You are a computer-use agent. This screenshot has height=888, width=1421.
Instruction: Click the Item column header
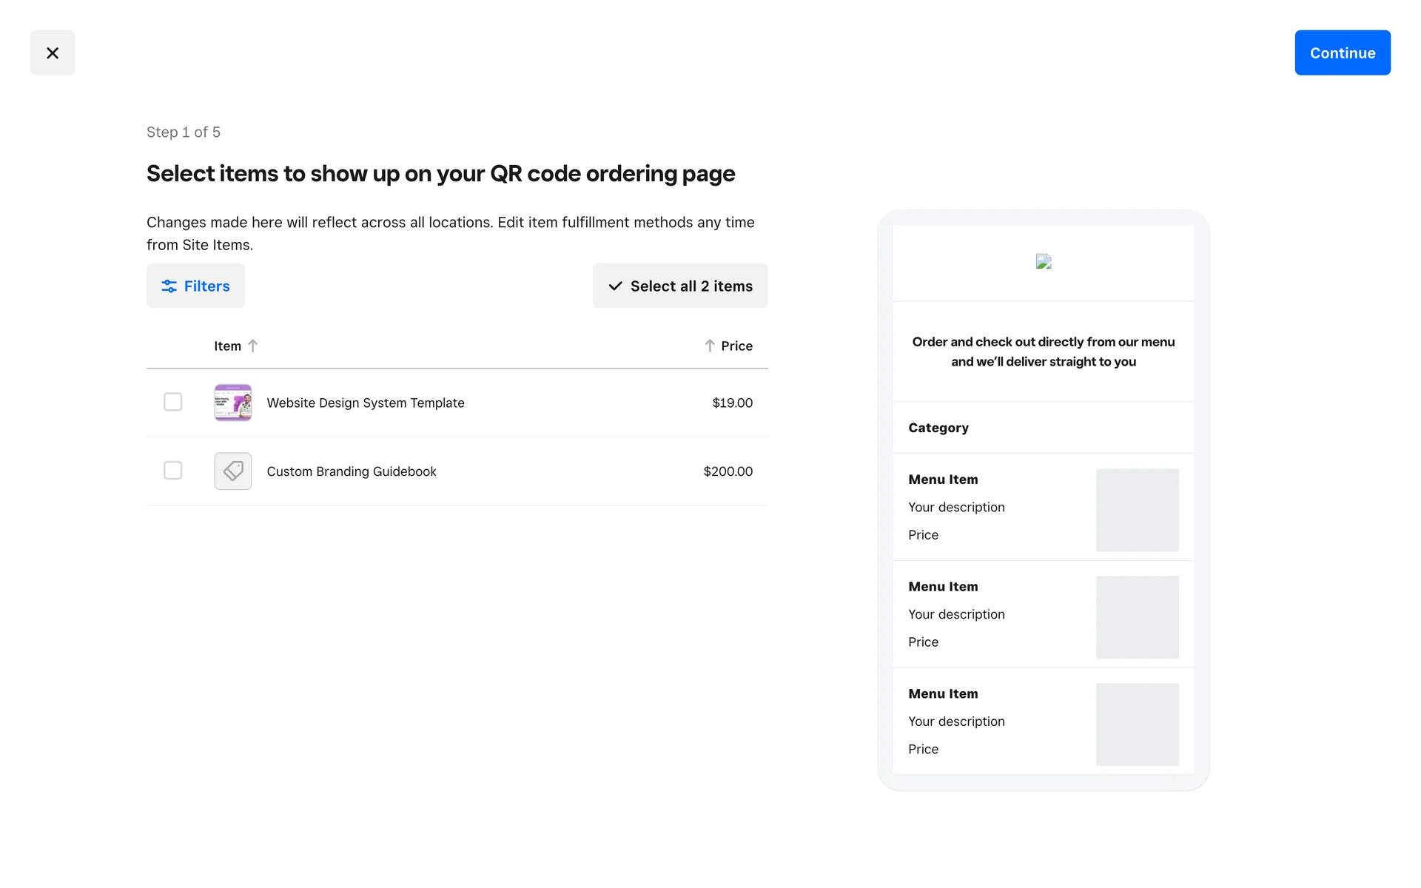click(x=227, y=346)
